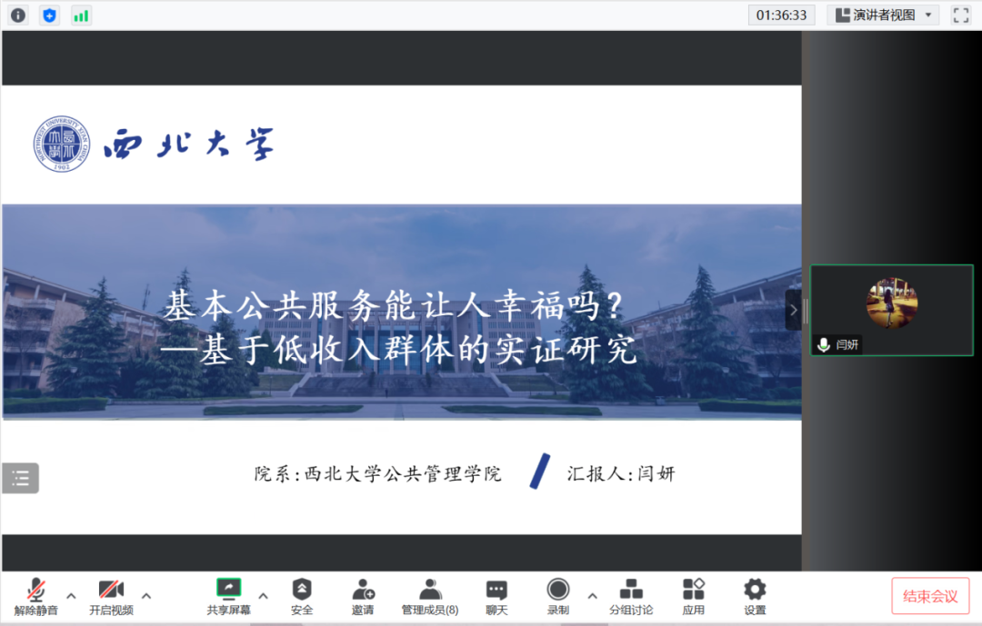982x626 pixels.
Task: Open the green network status icon
Action: [x=81, y=15]
